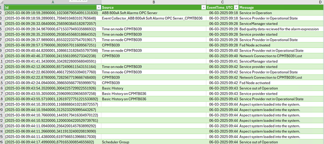Select the 'Event Collector_ABB 800xA Soft Alarms OPC Server_CPMTB036' cell
The image size is (324, 144).
click(154, 18)
